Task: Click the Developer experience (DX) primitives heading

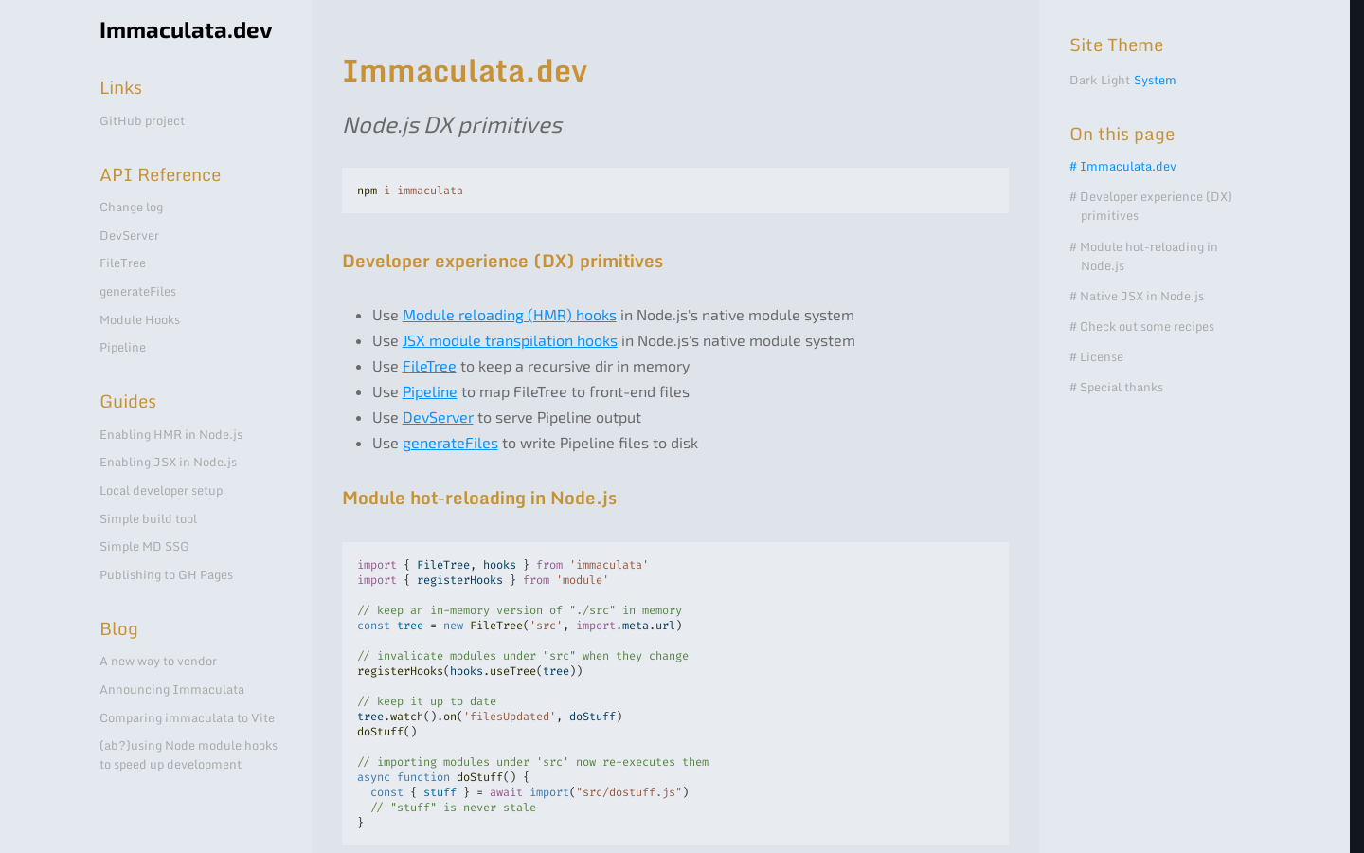Action: (x=502, y=262)
